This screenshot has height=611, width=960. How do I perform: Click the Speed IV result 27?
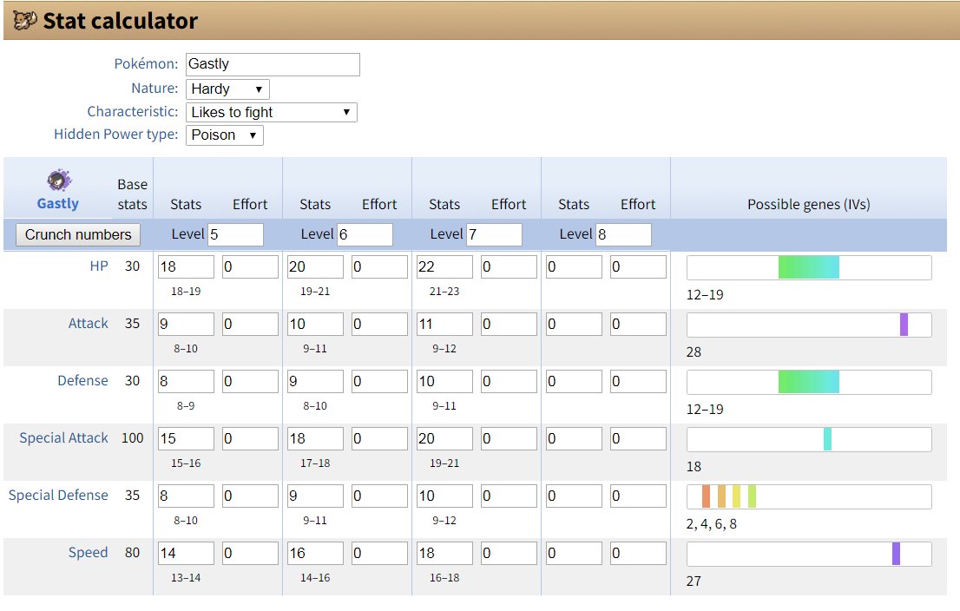[x=694, y=581]
